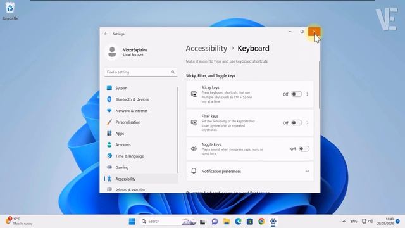
Task: Open the Windows Start menu
Action: click(x=132, y=221)
